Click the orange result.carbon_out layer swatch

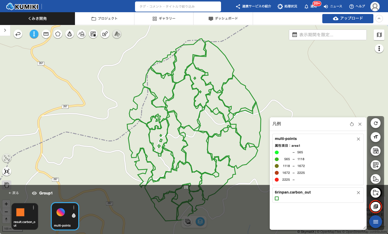[20, 212]
